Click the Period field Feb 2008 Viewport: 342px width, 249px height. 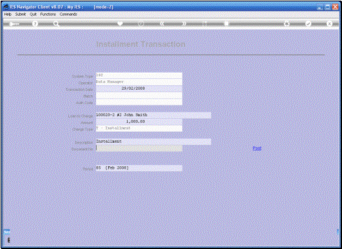pyautogui.click(x=139, y=168)
